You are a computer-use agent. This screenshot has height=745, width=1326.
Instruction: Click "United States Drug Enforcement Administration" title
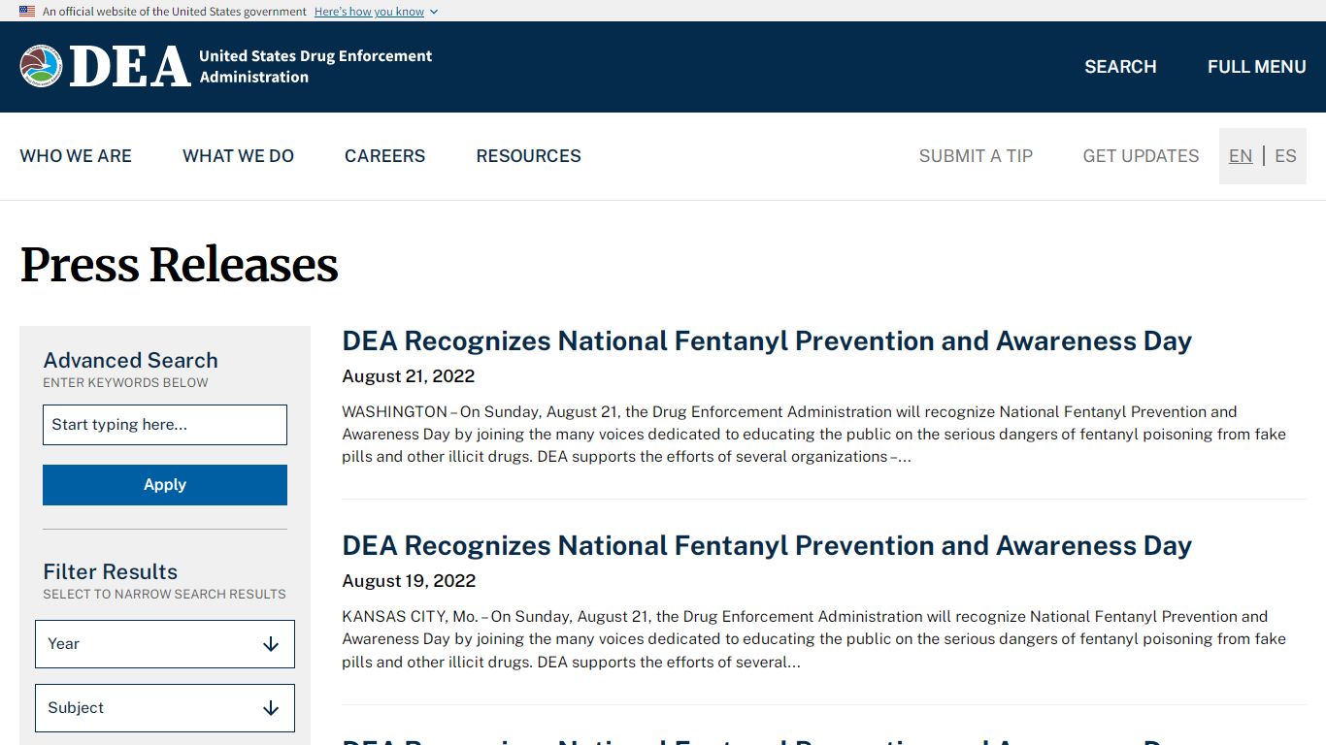tap(315, 67)
